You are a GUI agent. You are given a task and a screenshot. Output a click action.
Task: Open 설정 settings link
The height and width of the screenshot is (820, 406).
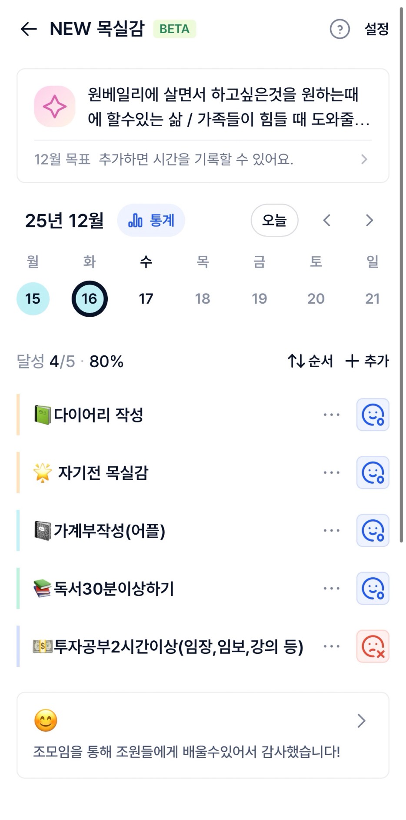(x=376, y=30)
